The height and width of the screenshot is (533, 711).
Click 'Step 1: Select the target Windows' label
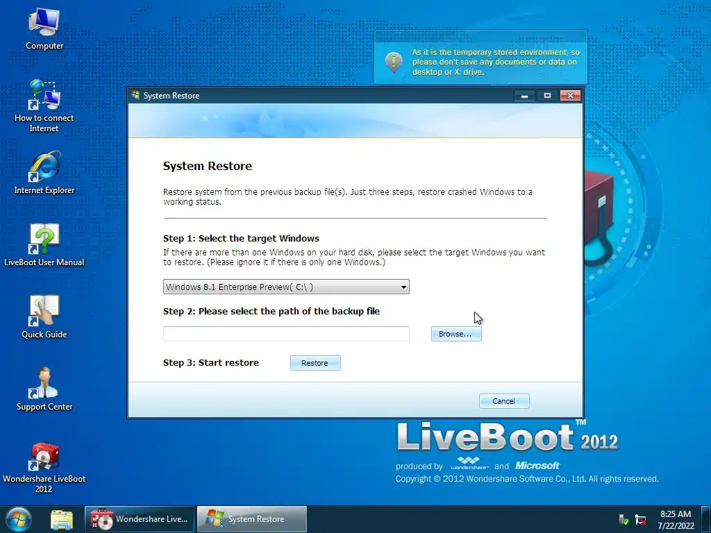click(241, 239)
